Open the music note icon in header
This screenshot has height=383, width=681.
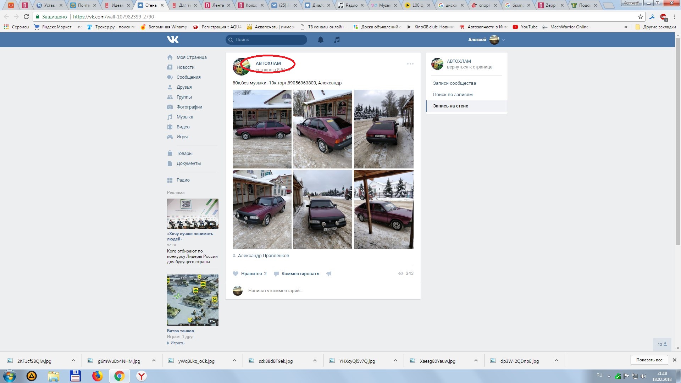click(337, 40)
